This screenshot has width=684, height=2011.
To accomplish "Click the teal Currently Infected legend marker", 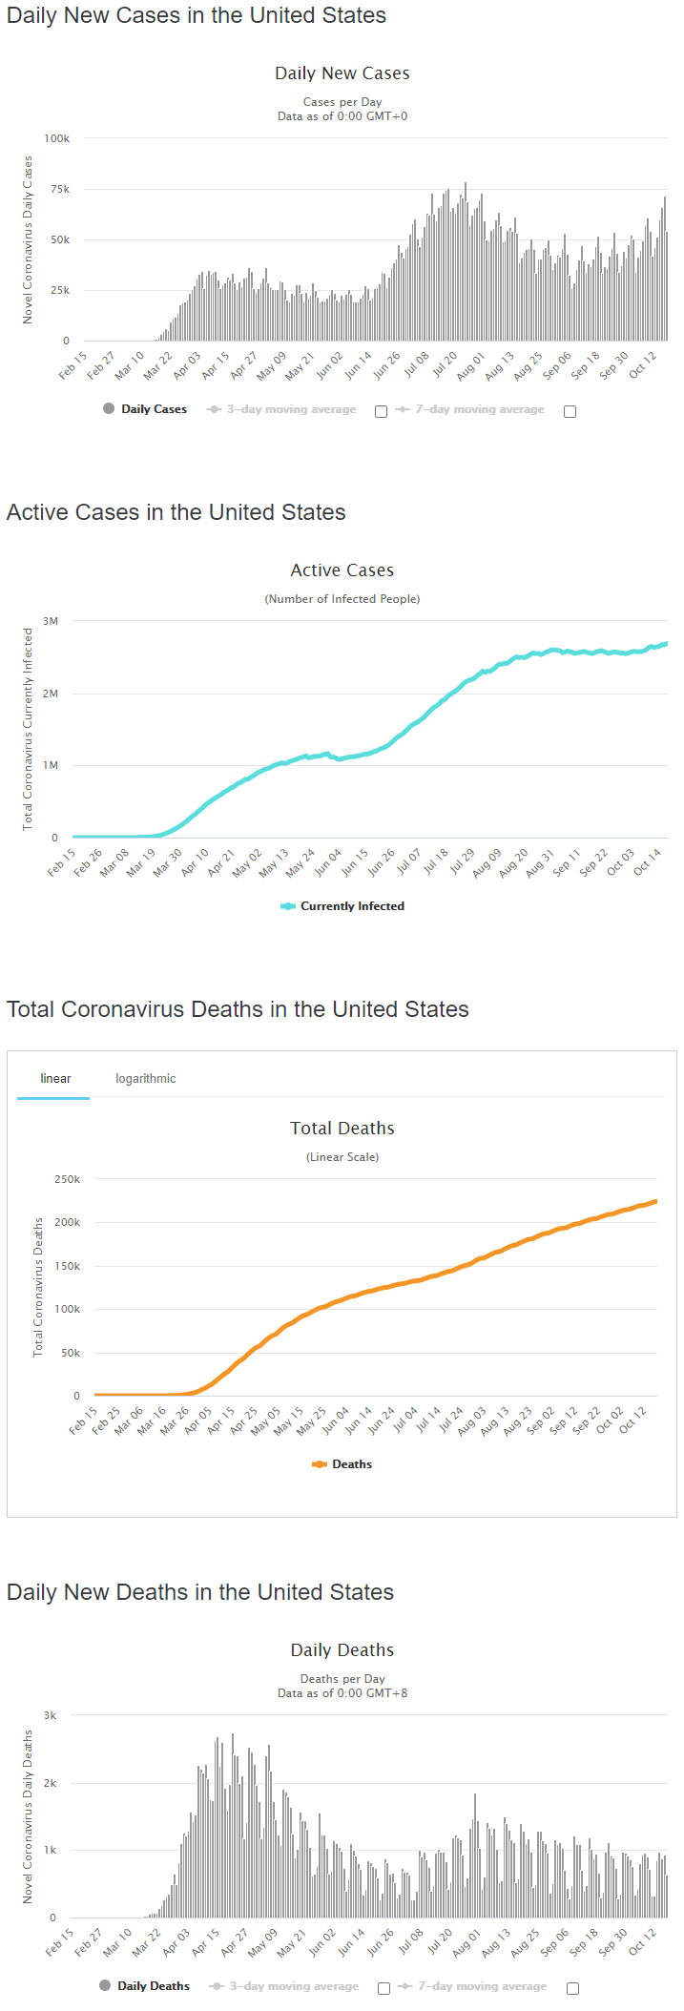I will coord(287,906).
